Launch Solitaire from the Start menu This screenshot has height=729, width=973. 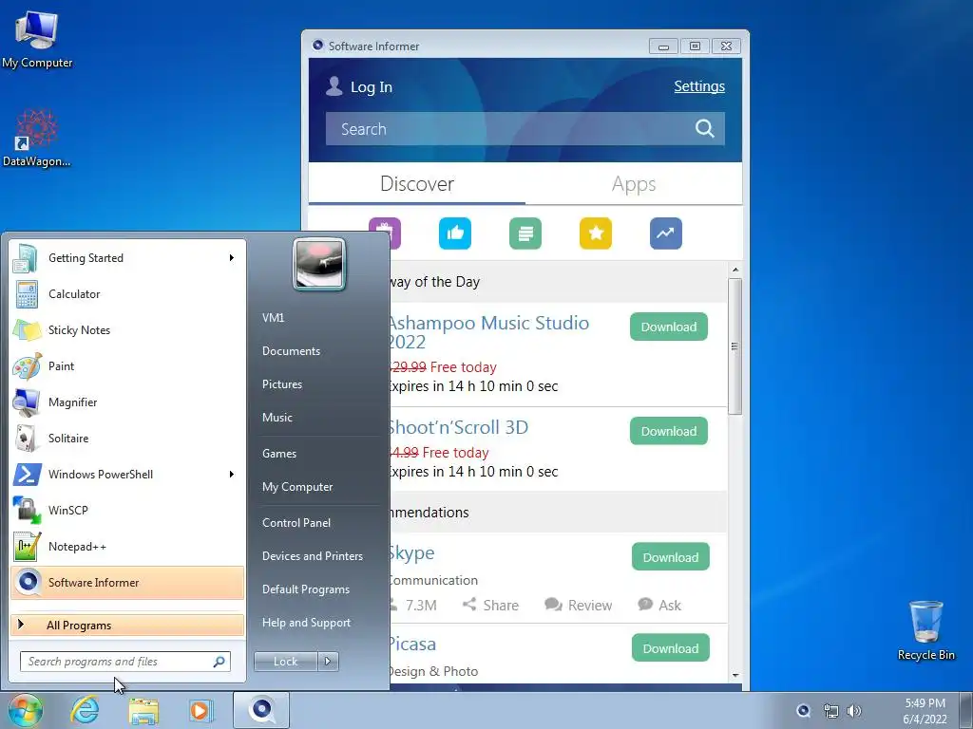click(x=127, y=438)
